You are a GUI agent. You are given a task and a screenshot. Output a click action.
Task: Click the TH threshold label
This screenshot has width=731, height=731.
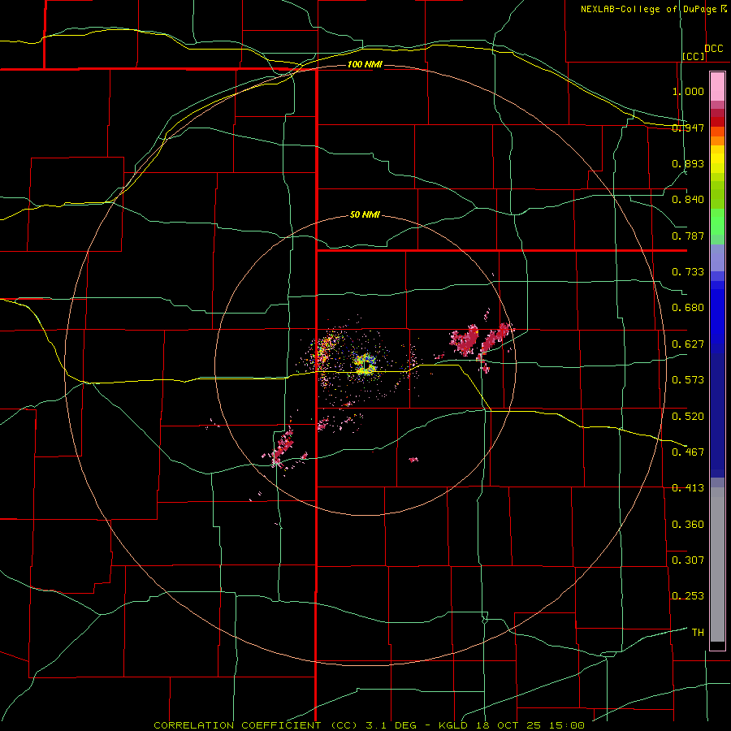698,633
